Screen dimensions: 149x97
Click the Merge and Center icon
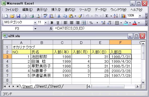pyautogui.click(x=84, y=23)
